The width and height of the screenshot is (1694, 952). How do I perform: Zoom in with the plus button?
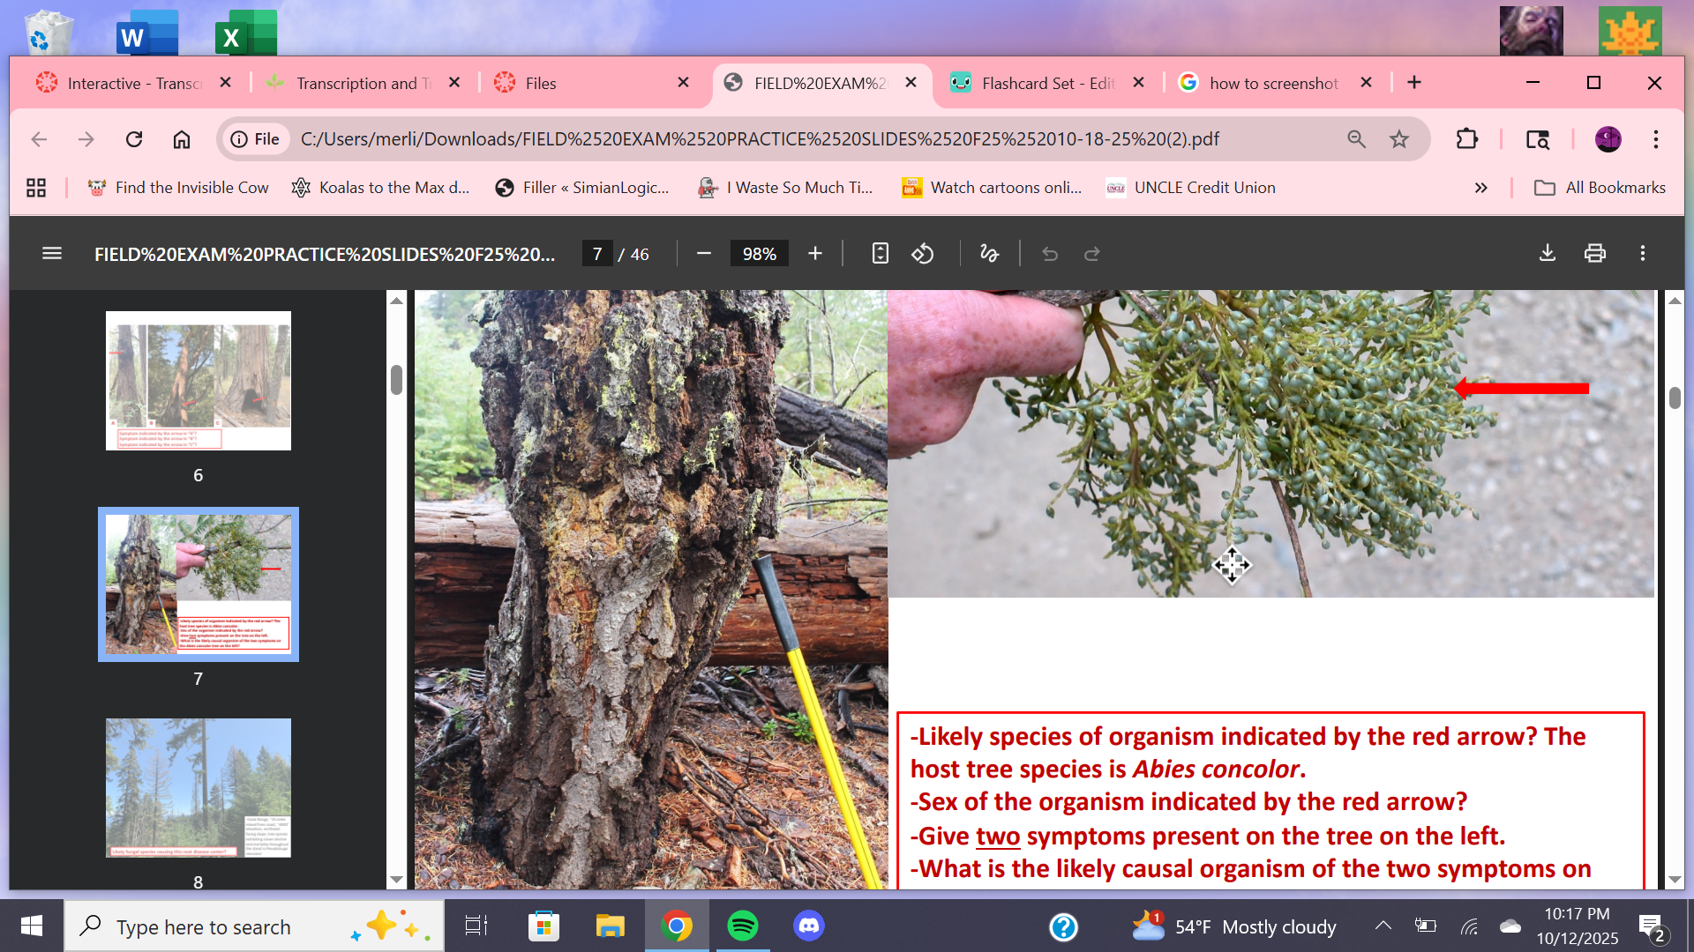click(x=814, y=254)
